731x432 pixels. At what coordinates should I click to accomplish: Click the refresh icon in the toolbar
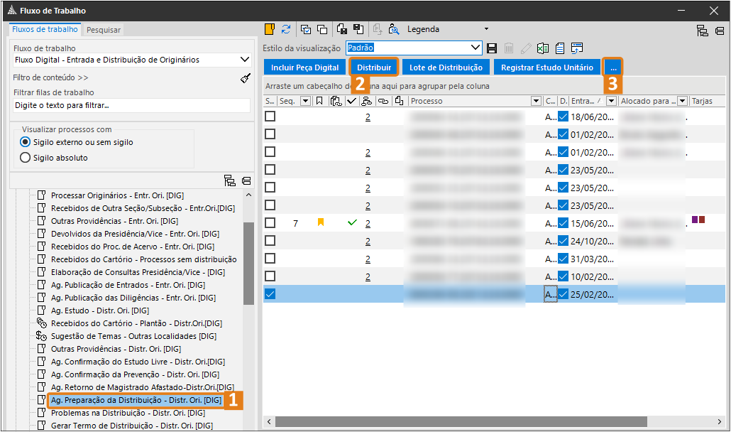(286, 29)
